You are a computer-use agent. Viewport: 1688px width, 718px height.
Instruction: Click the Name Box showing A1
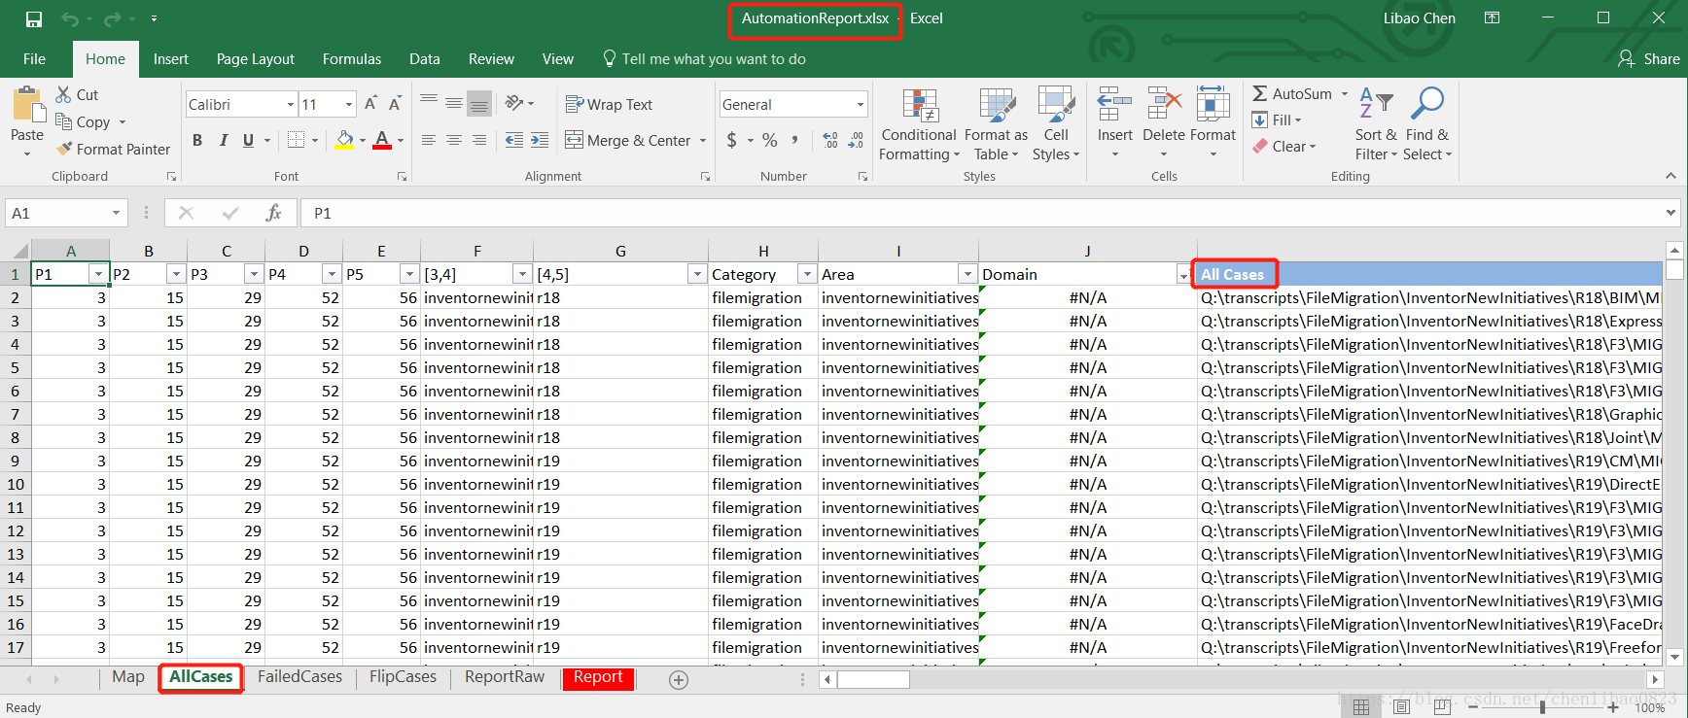(x=58, y=213)
